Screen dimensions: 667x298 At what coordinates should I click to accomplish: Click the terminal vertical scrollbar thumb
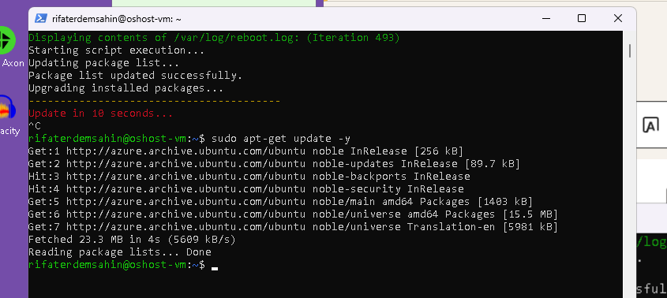[630, 51]
